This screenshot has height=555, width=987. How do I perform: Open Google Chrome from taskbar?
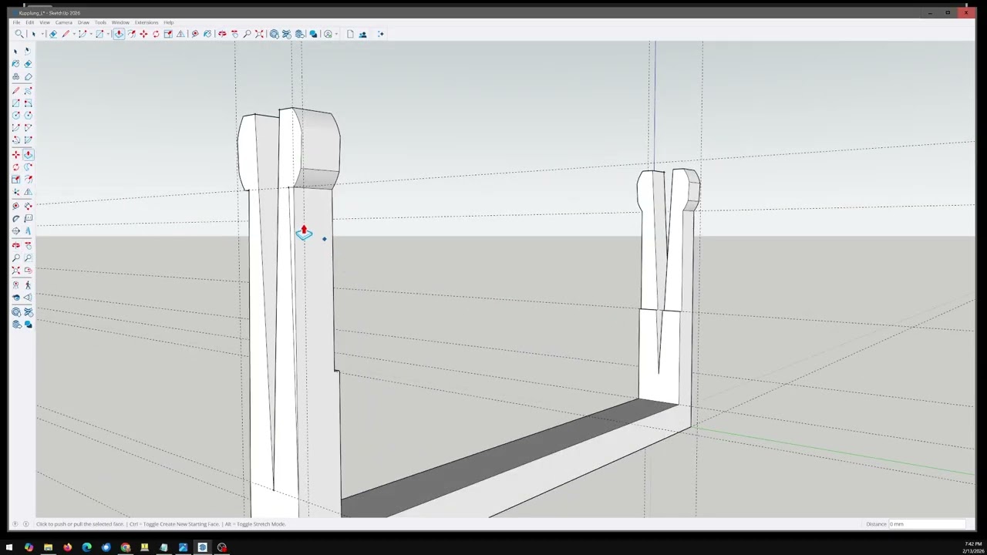coord(125,547)
